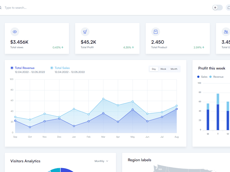Viewport: 230px width, 172px height.
Task: Click the Sales legend dot in Profit this week
Action: click(198, 77)
